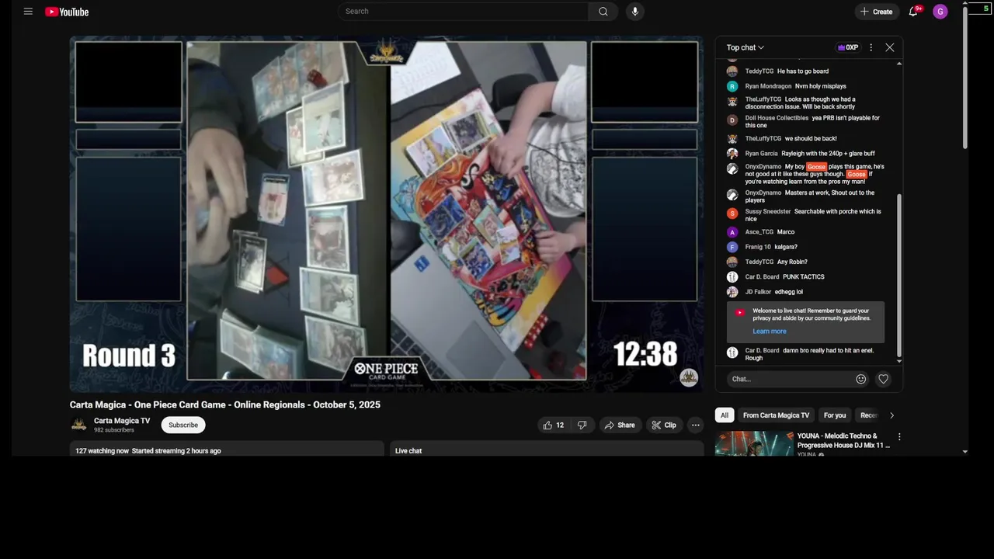Close the live chat panel
Screen dimensions: 994x559
coord(890,47)
